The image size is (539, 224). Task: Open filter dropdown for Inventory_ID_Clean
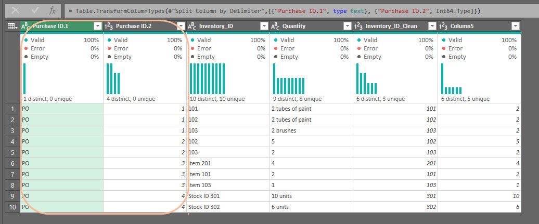432,26
